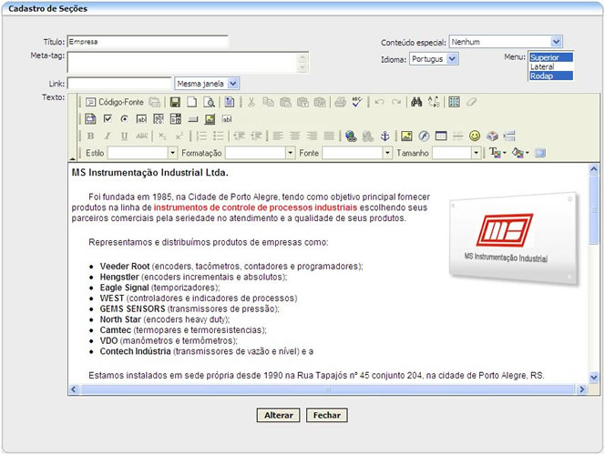Viewport: 605px width, 455px height.
Task: Insert an image button form element
Action: pos(210,119)
